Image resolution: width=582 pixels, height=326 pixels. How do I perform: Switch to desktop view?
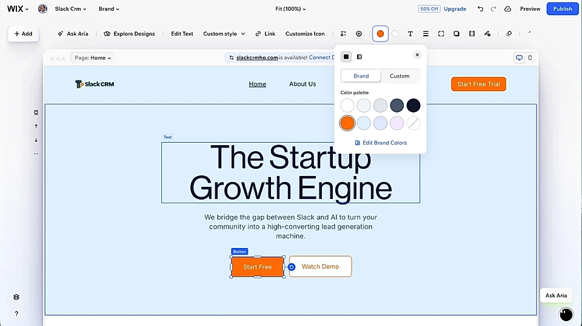tap(520, 58)
